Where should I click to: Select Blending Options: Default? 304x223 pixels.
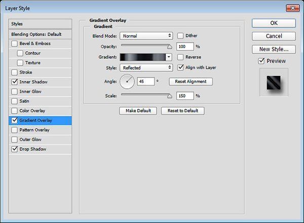click(40, 34)
